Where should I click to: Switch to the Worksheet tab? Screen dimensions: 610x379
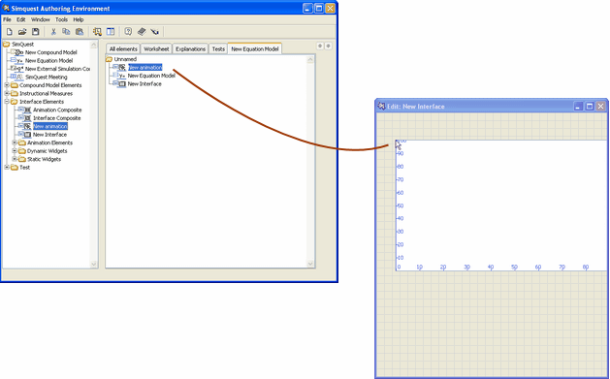tap(156, 49)
